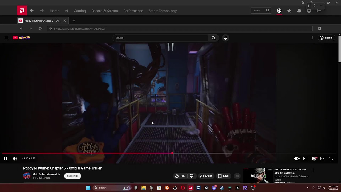The width and height of the screenshot is (341, 192).
Task: Open Epic Games Launcher from taskbar
Action: coord(136,188)
